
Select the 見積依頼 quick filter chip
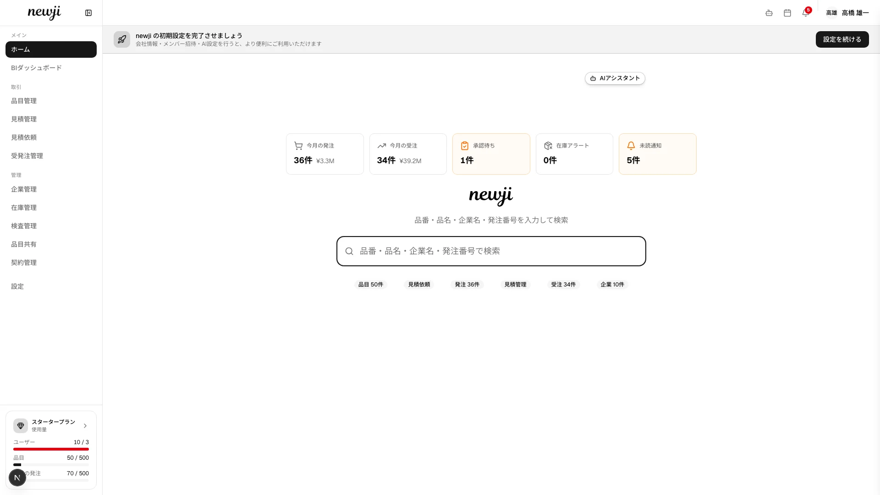point(419,285)
